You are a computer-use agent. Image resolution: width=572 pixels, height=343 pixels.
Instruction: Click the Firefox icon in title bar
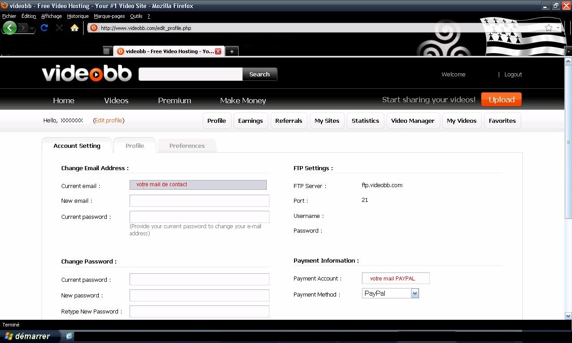(4, 6)
